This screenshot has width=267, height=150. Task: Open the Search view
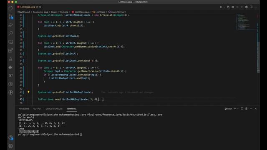[11, 33]
